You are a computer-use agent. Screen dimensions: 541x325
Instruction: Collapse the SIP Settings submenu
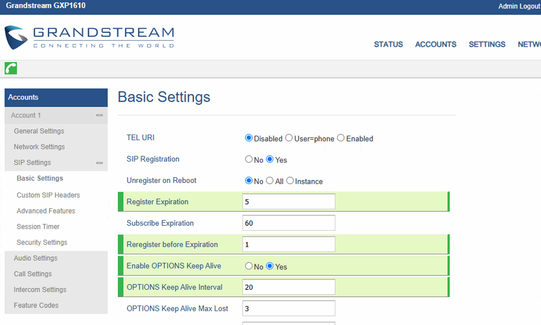[x=99, y=163]
